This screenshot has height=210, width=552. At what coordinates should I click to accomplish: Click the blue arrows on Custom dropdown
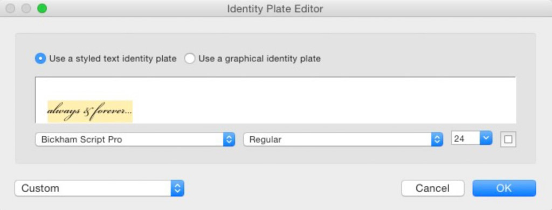coord(177,188)
